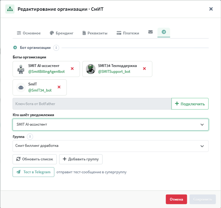Click the organization hierarchy icon in header
The height and width of the screenshot is (208, 221).
(x=10, y=9)
